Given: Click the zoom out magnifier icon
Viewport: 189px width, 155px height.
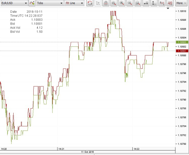Looking at the screenshot, I should tap(130, 3).
